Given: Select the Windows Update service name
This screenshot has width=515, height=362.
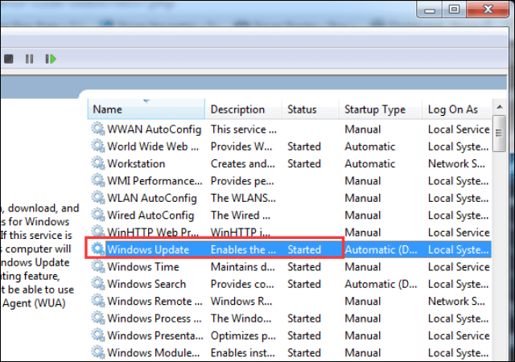Looking at the screenshot, I should point(148,249).
